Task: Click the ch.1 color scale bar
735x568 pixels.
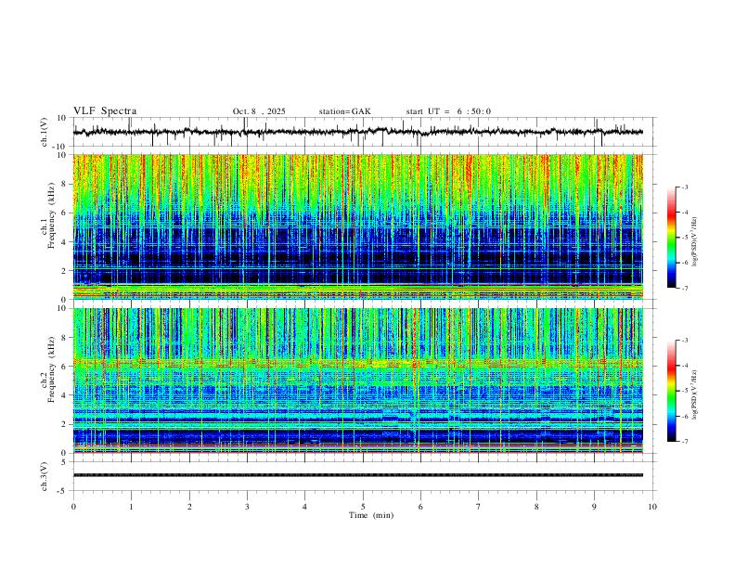Action: point(671,238)
